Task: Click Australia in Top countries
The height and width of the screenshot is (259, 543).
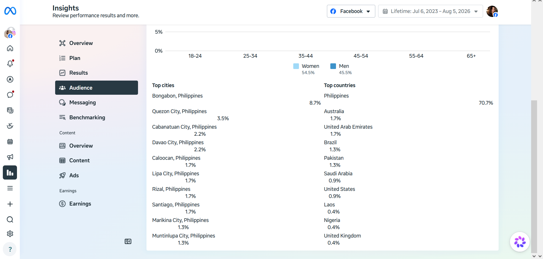Action: pos(334,111)
